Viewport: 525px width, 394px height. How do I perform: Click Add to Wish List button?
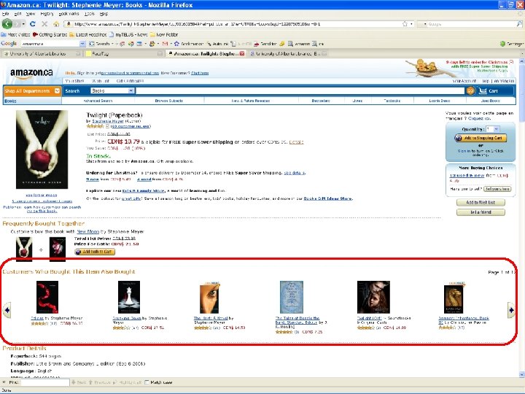coord(481,202)
